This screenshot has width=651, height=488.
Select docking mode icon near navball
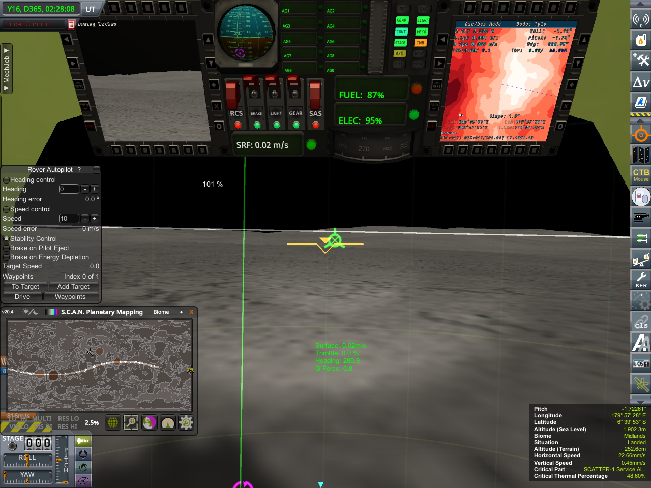click(x=83, y=454)
